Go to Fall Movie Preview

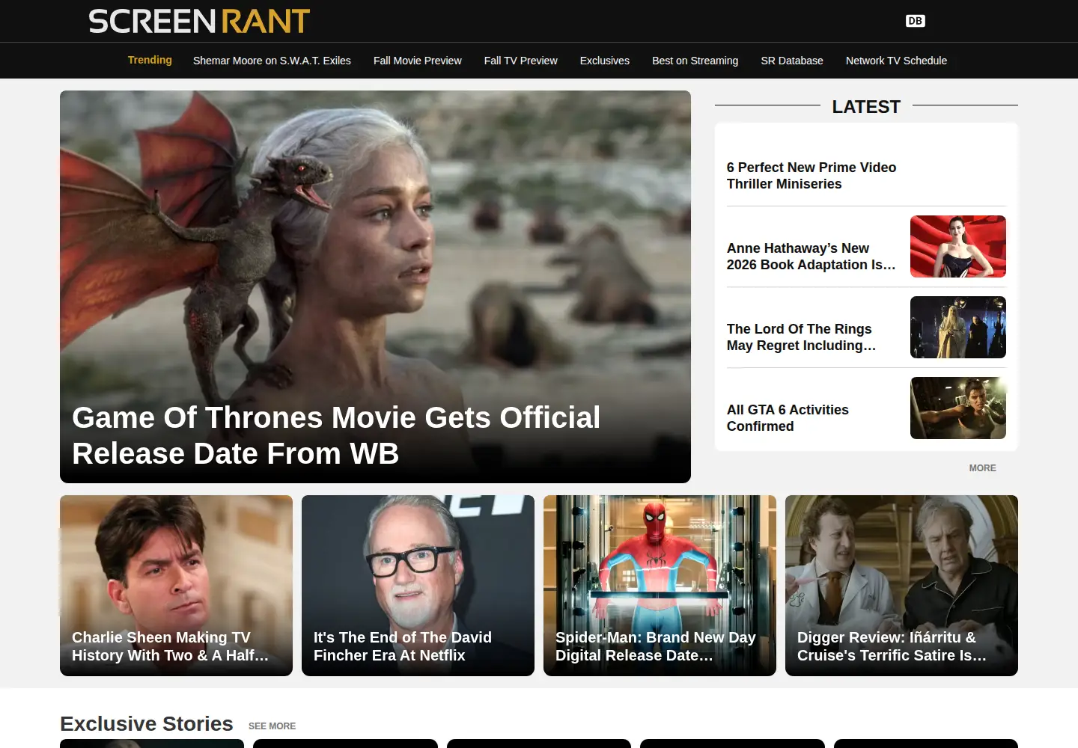tap(418, 61)
